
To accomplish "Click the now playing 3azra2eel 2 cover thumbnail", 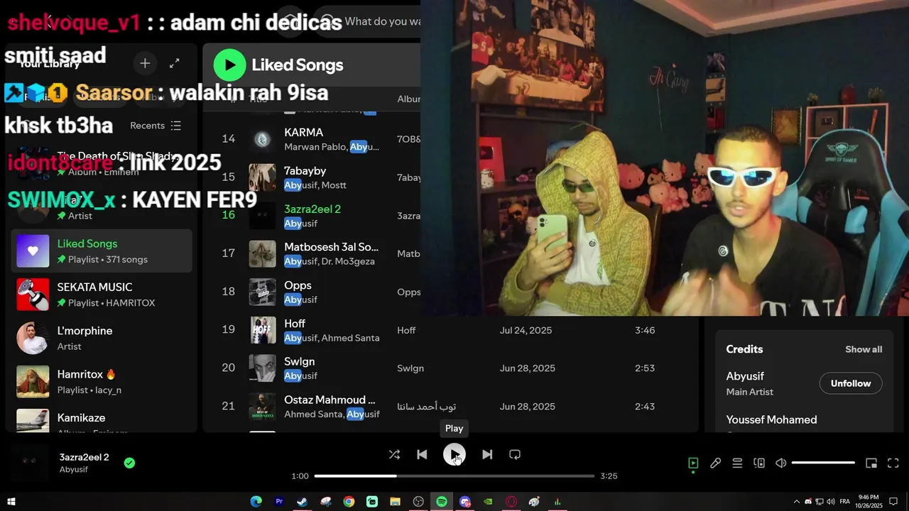I will [x=28, y=463].
